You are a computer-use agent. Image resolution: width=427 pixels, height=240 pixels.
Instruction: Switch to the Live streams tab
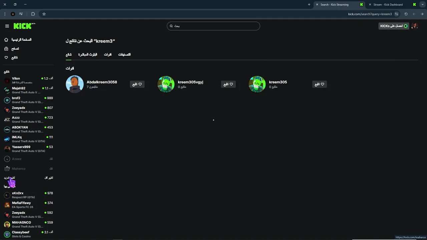pyautogui.click(x=87, y=54)
